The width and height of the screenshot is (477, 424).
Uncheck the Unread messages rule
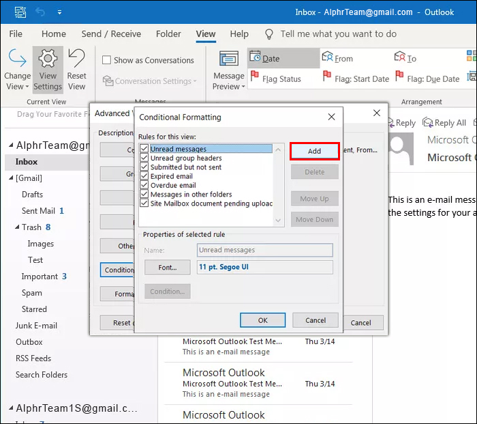144,149
